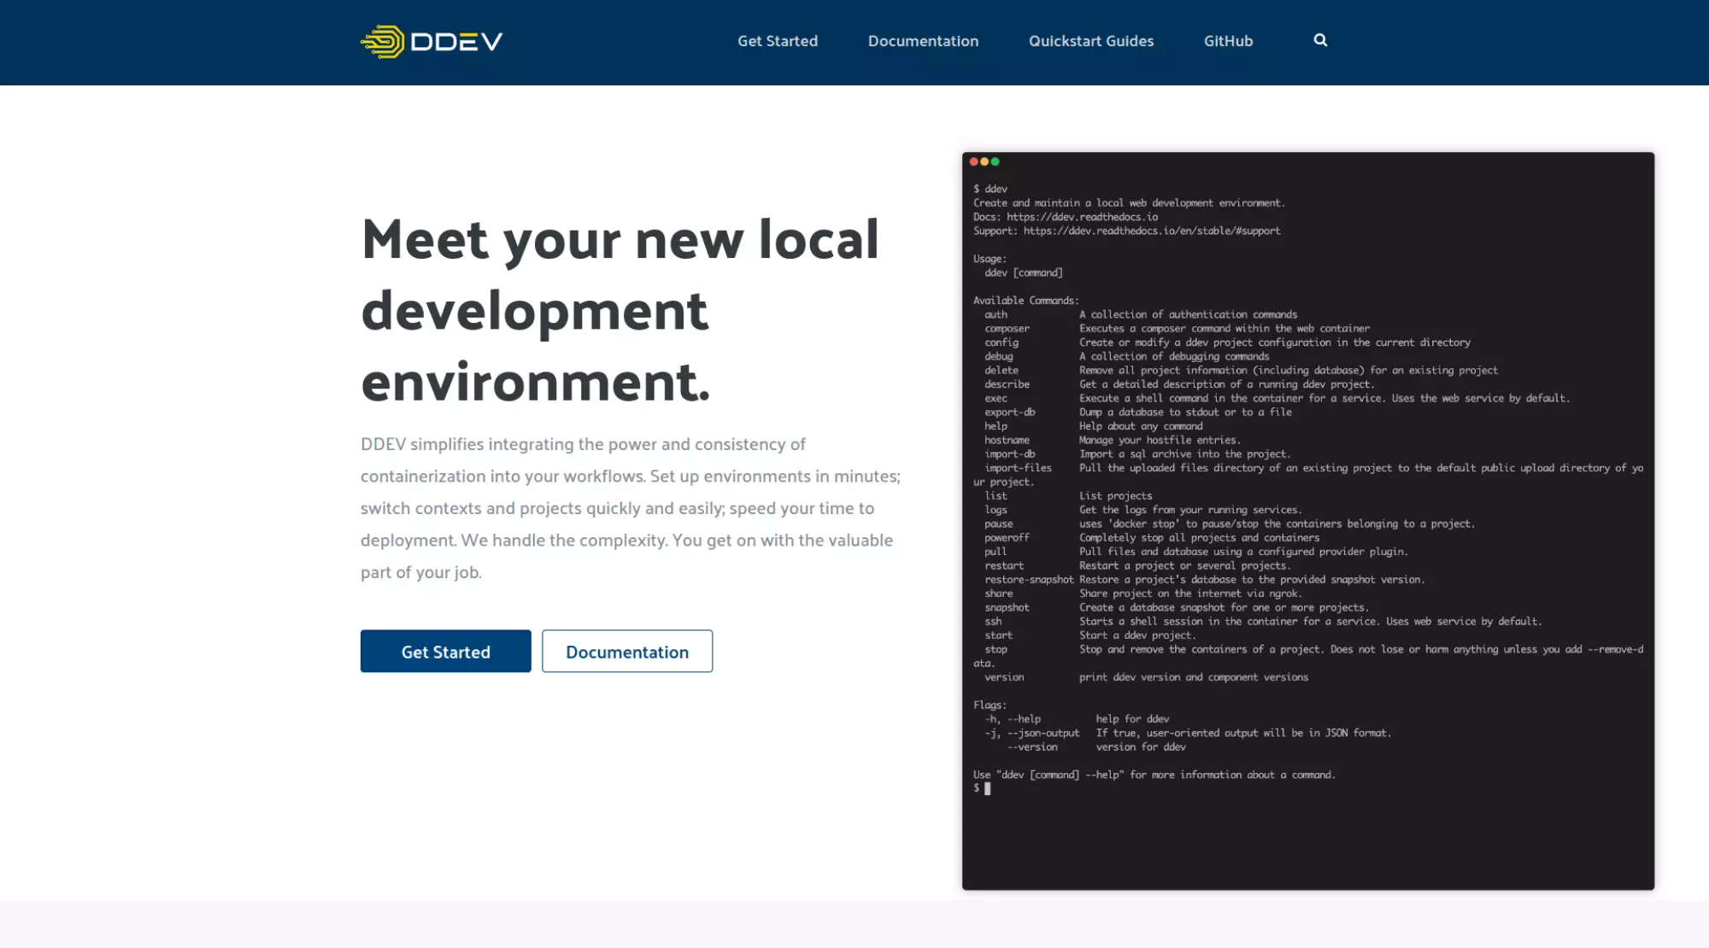Click the headline "Meet your new local"
The image size is (1709, 948).
coord(620,239)
